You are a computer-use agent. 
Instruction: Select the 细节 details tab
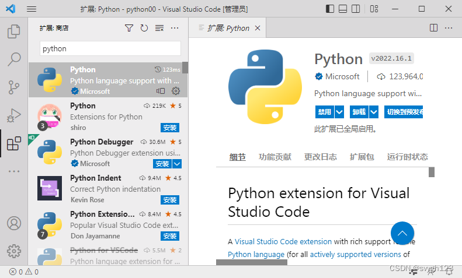(x=238, y=157)
